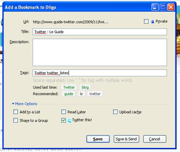Image resolution: width=180 pixels, height=152 pixels.
Task: Add the recommended lowercase 'twitter' tag
Action: pos(95,94)
